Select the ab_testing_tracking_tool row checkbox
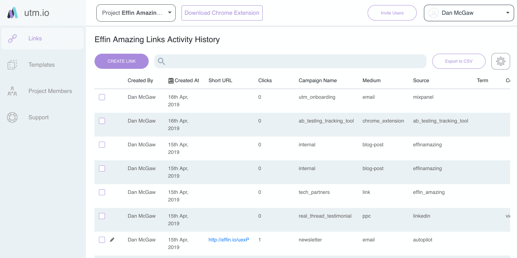 click(x=102, y=121)
